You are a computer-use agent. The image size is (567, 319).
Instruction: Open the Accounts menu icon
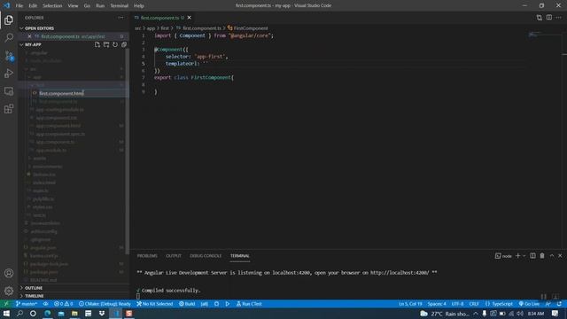pos(9,273)
